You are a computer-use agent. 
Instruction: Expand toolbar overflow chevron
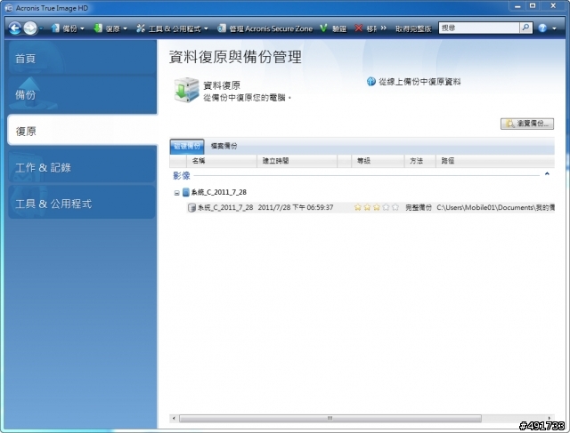click(x=383, y=28)
